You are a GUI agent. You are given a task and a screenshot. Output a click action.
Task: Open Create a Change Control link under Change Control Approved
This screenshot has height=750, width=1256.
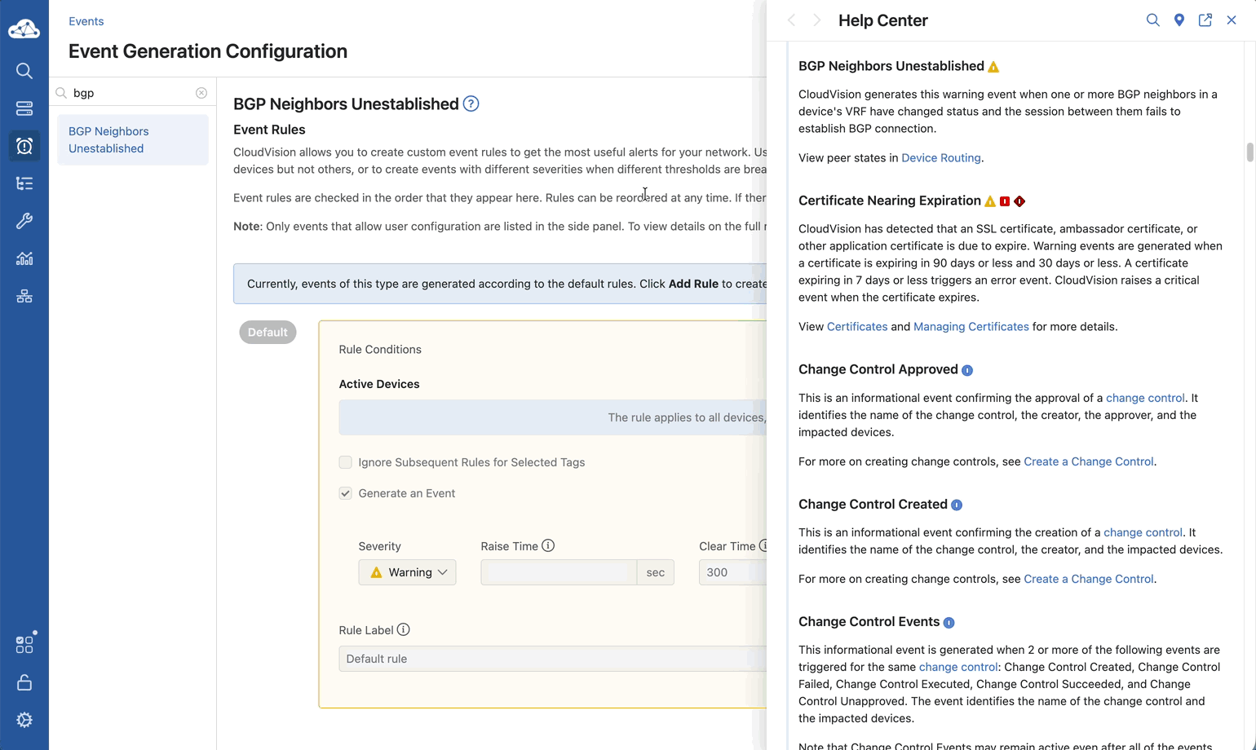click(1089, 462)
